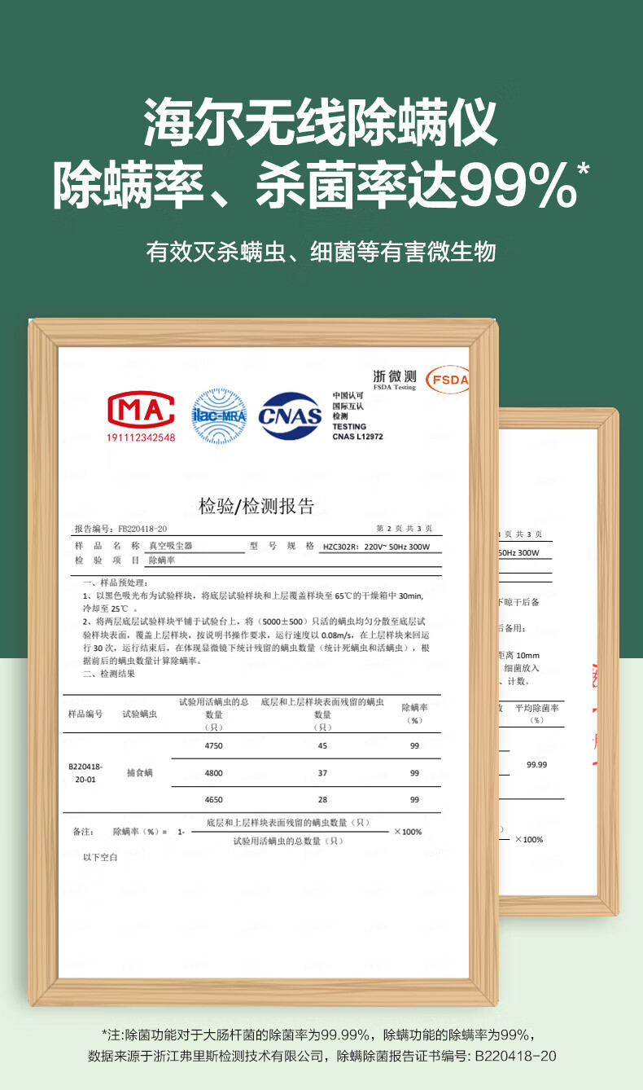Viewport: 643px width, 1090px height.
Task: Click the 99 rate in the 4800 row
Action: pos(414,773)
